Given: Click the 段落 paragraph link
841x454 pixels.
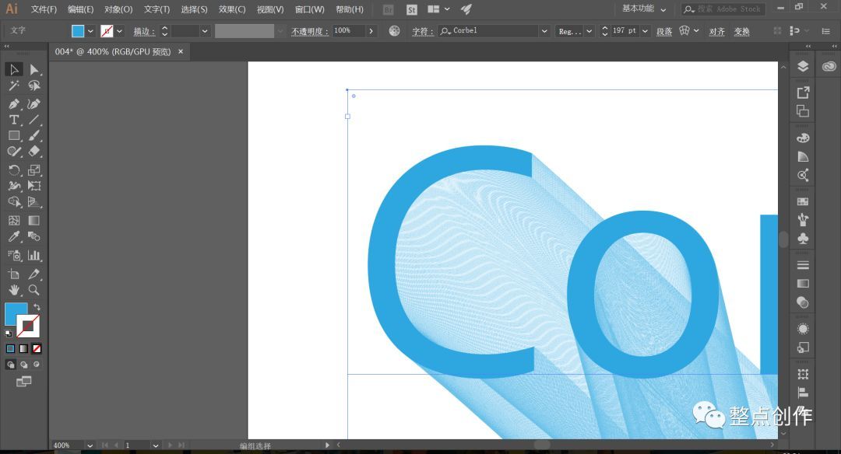Looking at the screenshot, I should point(664,32).
